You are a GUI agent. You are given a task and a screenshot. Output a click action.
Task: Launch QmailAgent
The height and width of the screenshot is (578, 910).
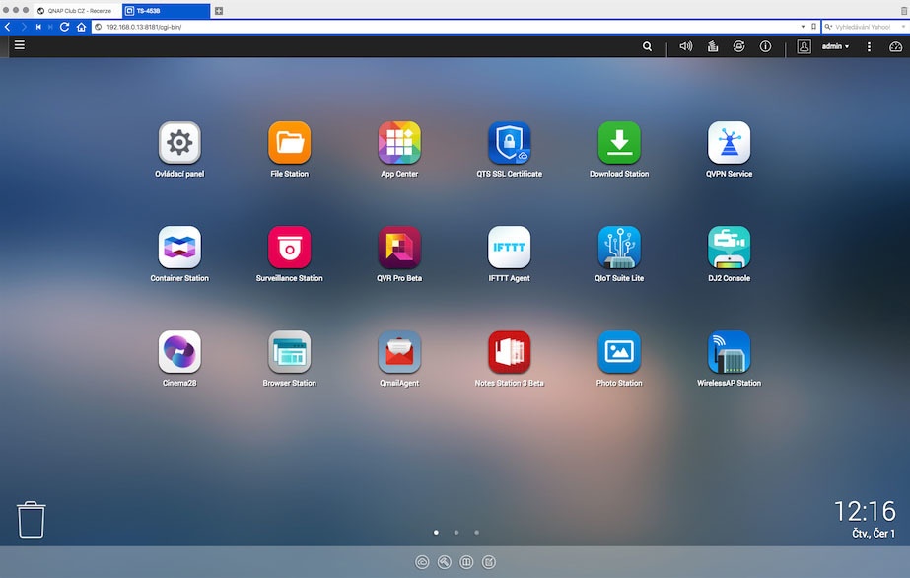click(399, 352)
